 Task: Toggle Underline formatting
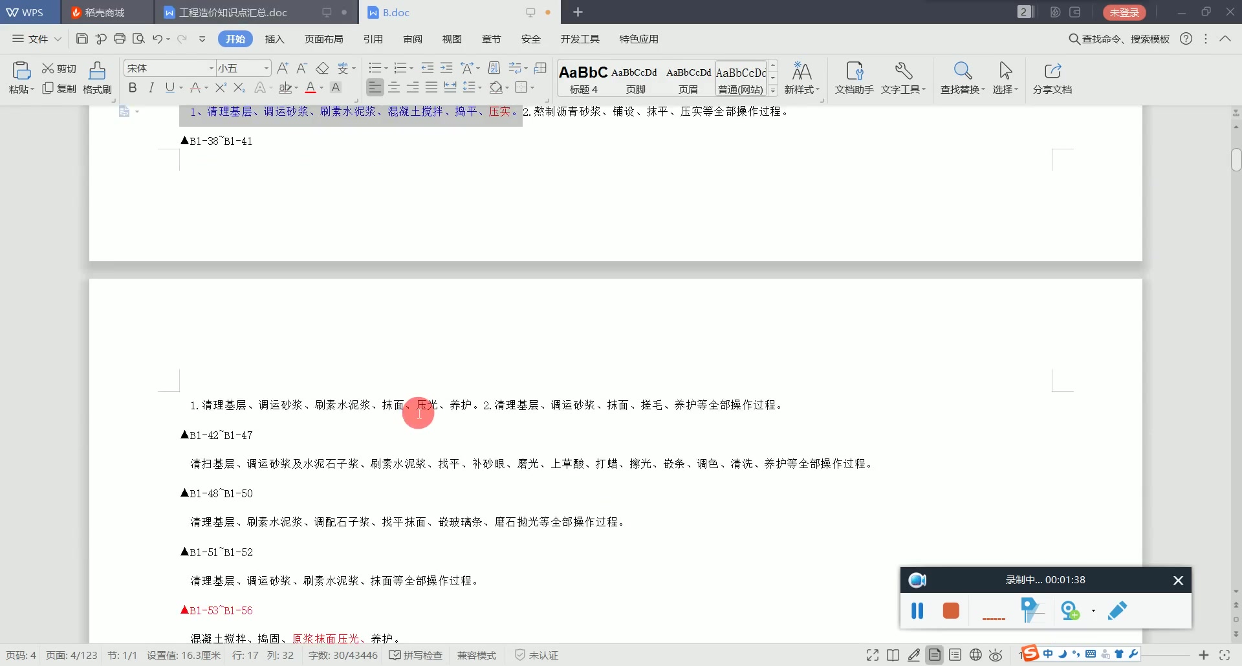click(169, 87)
